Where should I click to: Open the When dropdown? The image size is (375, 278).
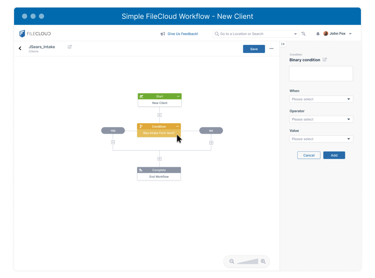pos(321,99)
